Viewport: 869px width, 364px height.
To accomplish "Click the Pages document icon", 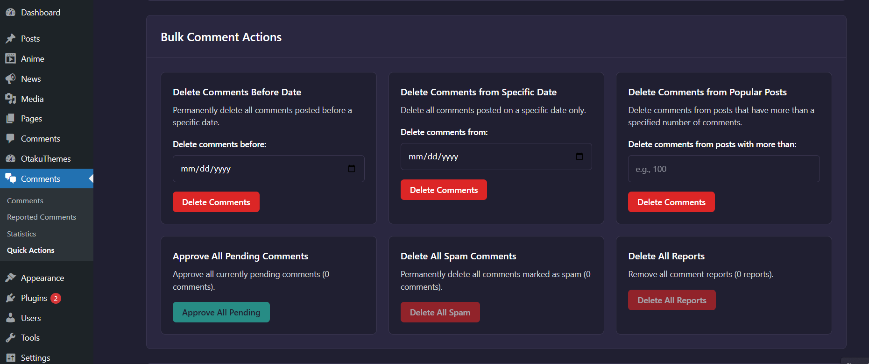I will coord(10,119).
